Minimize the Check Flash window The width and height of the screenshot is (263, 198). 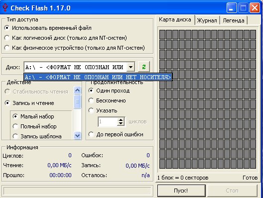(231, 7)
